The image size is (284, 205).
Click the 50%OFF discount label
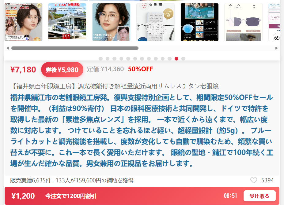tap(140, 69)
